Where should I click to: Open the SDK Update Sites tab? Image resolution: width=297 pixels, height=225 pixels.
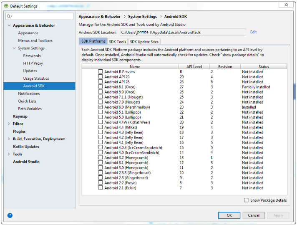(x=144, y=42)
